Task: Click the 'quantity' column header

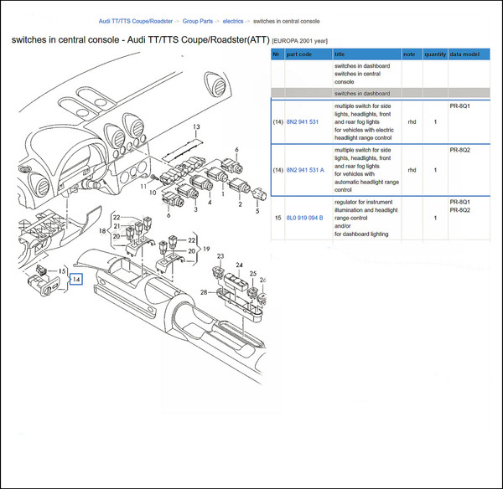Action: pyautogui.click(x=435, y=54)
